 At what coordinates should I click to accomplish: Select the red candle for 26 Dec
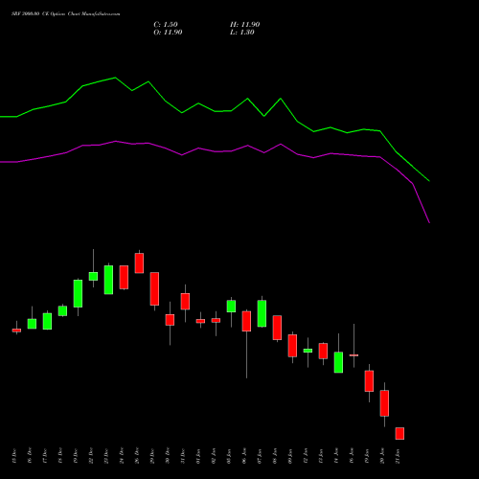click(x=139, y=263)
